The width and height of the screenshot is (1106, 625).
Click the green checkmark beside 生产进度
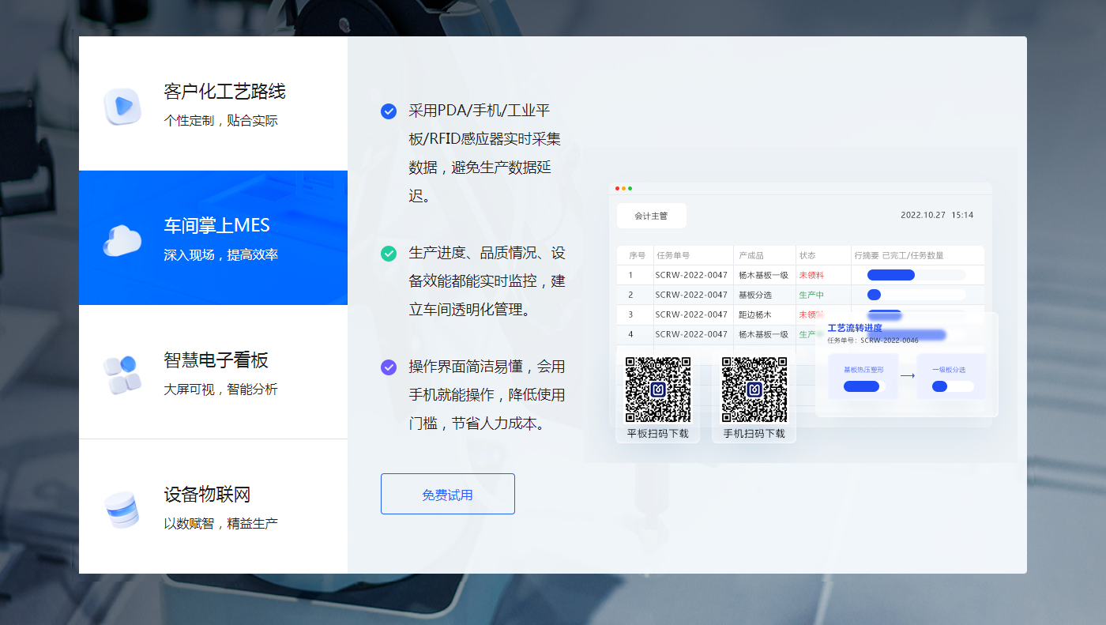(389, 254)
